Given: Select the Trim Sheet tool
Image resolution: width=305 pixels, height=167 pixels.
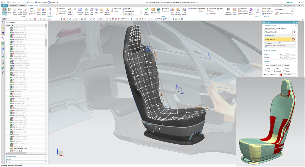Looking at the screenshot, I should tap(92, 10).
